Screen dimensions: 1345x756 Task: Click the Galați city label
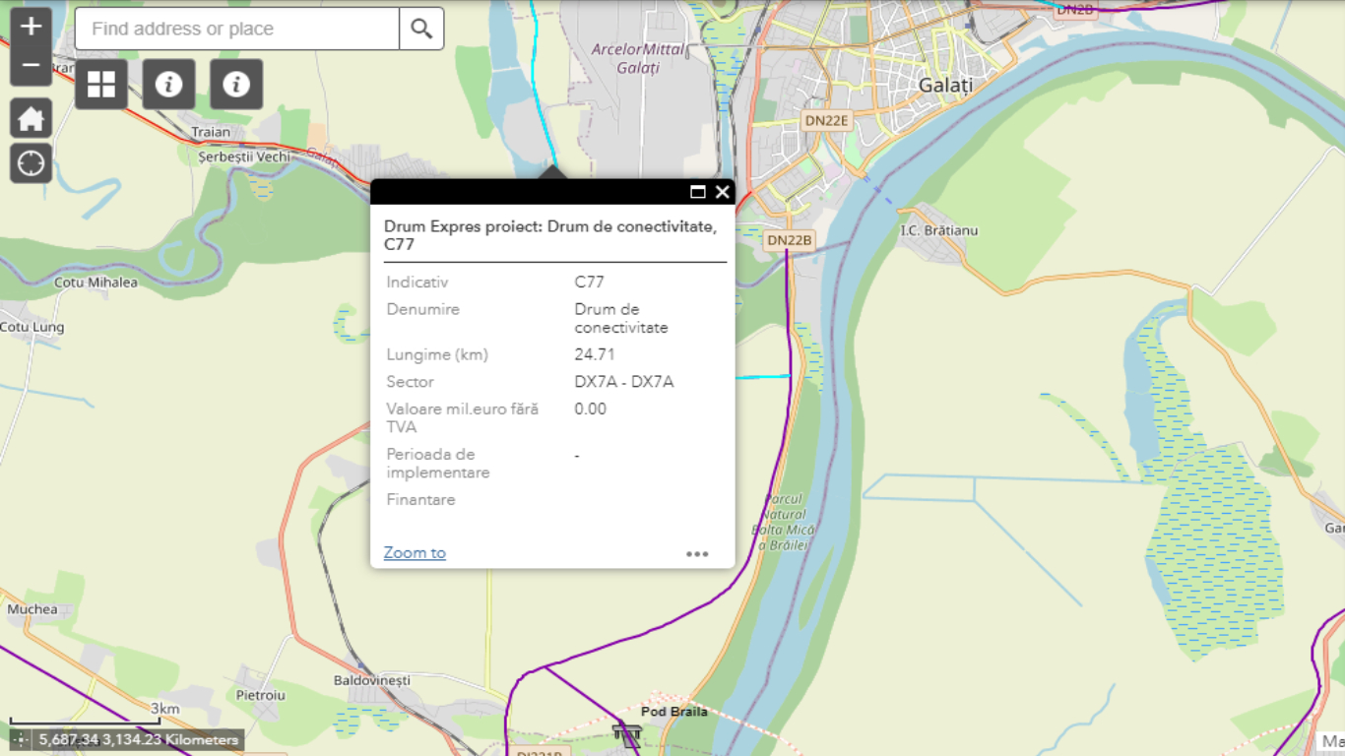click(945, 86)
